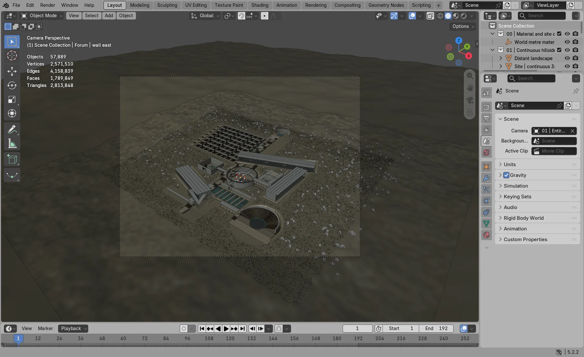Select the Move tool
The width and height of the screenshot is (584, 357).
(12, 71)
